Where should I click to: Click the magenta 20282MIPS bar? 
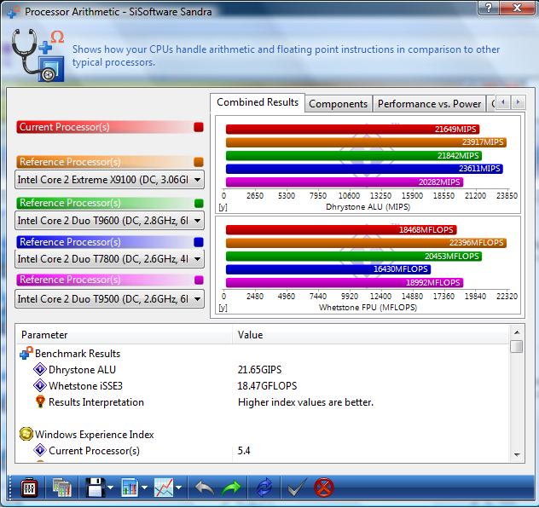[345, 182]
